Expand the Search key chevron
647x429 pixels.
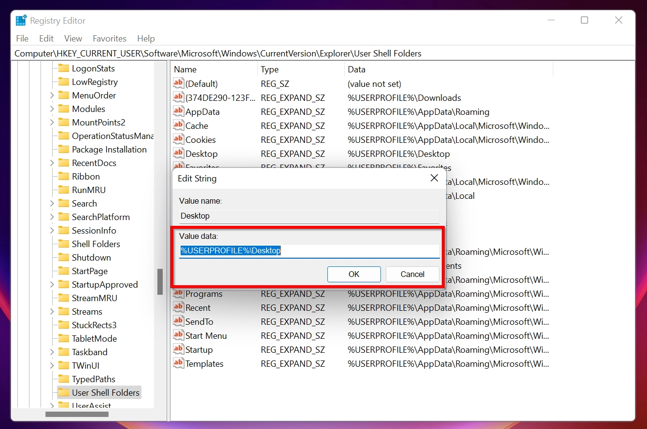[x=52, y=204]
